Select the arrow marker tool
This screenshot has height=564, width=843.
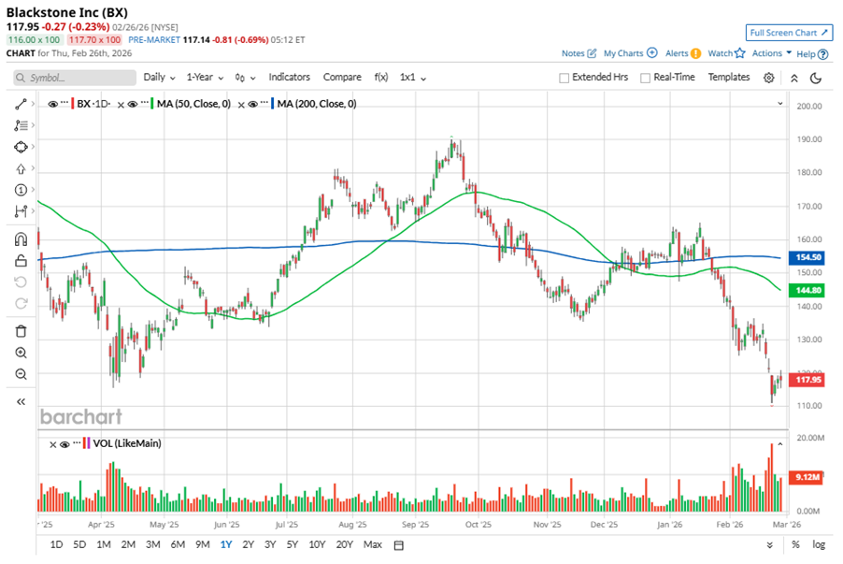pyautogui.click(x=21, y=168)
